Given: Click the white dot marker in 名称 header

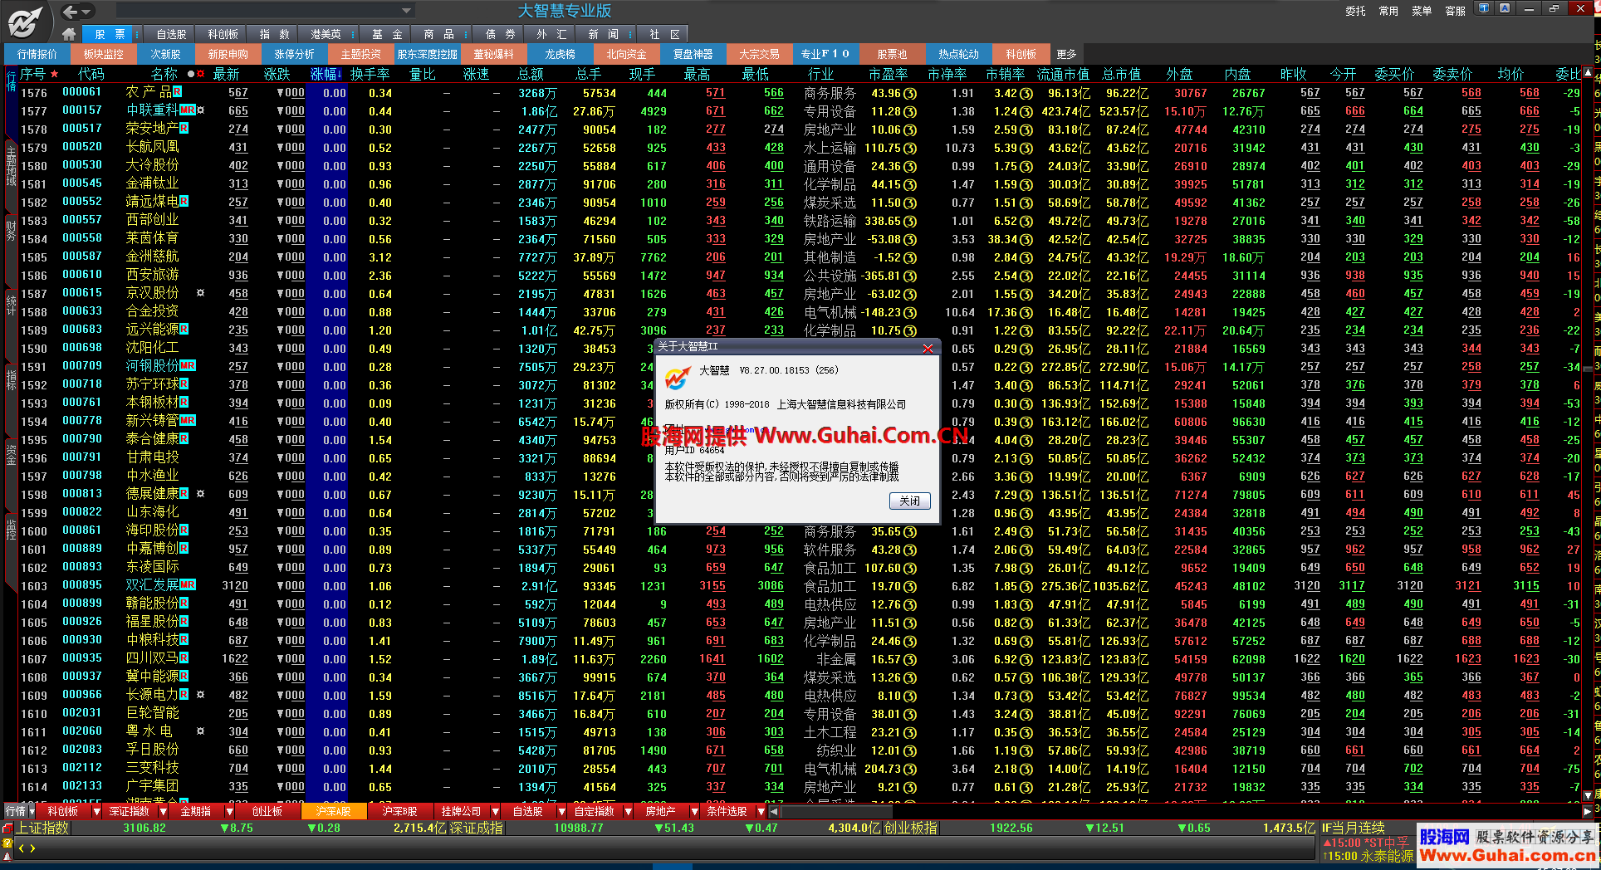Looking at the screenshot, I should click(191, 74).
